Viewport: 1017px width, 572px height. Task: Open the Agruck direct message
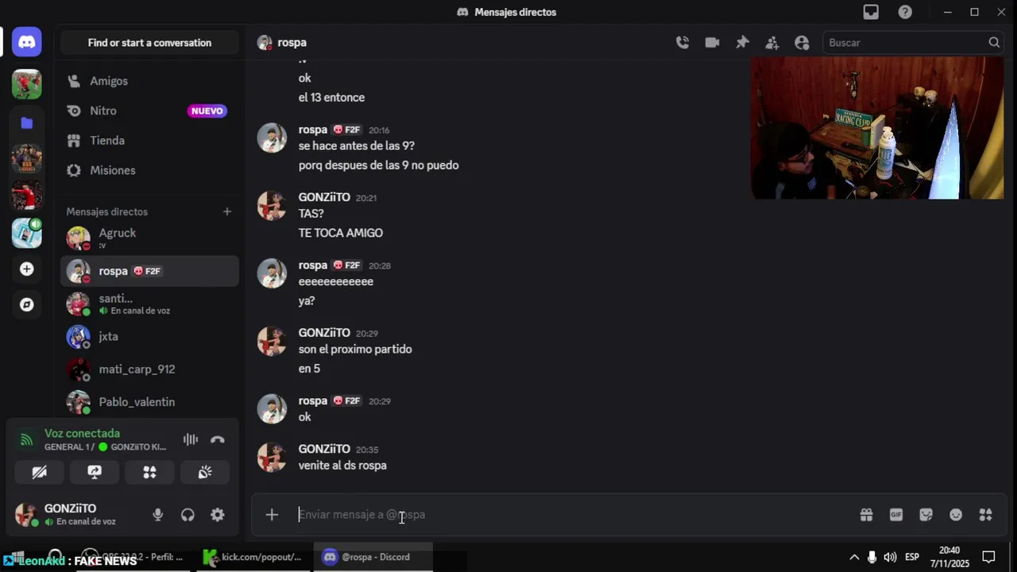click(149, 238)
